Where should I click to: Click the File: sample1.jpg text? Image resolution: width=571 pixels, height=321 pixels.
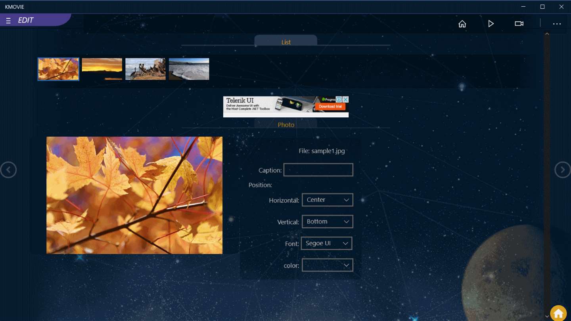coord(322,151)
